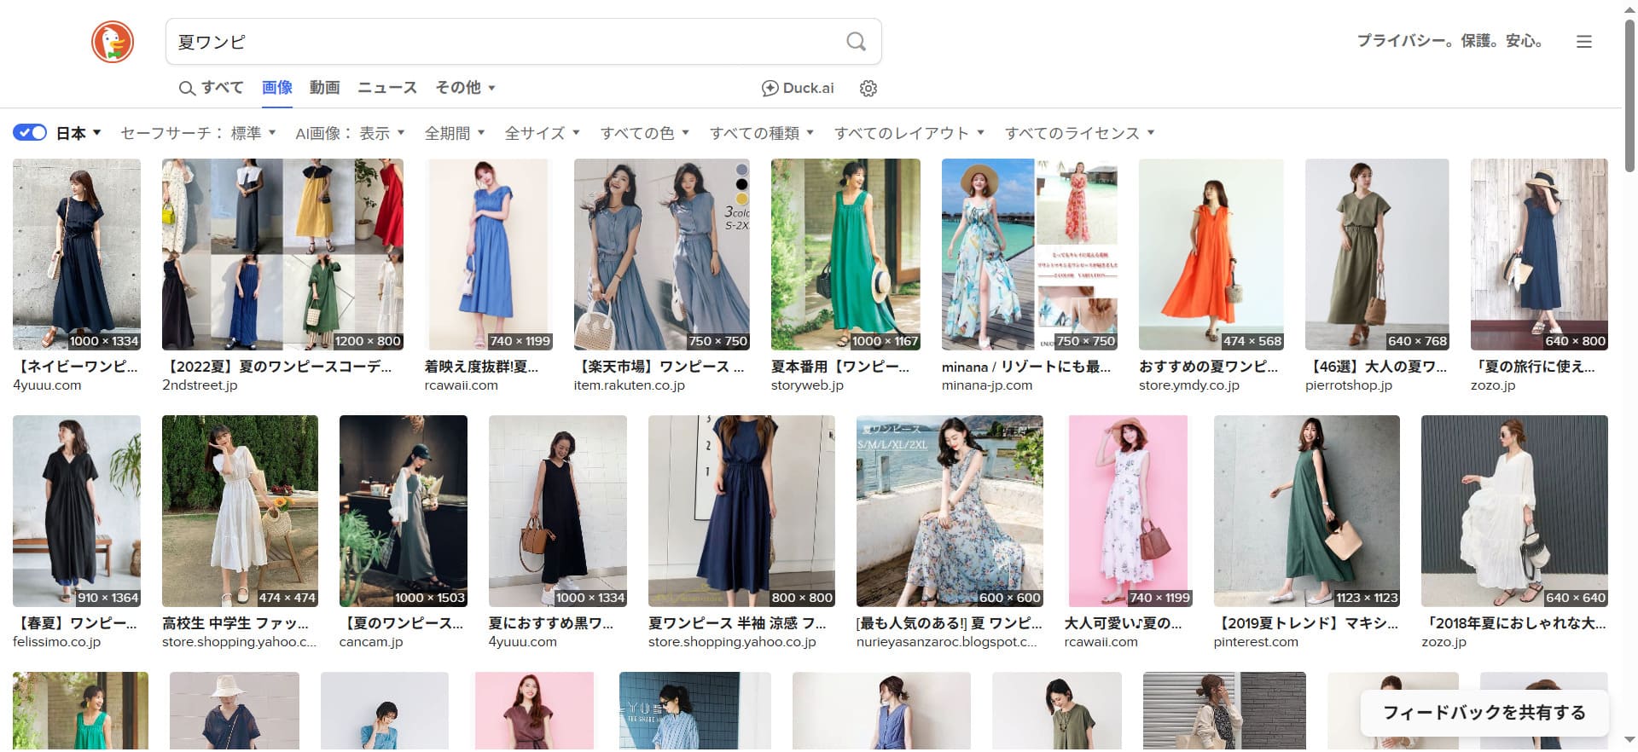This screenshot has height=752, width=1638.
Task: Click the フィードバックを共有する button
Action: coord(1484,713)
